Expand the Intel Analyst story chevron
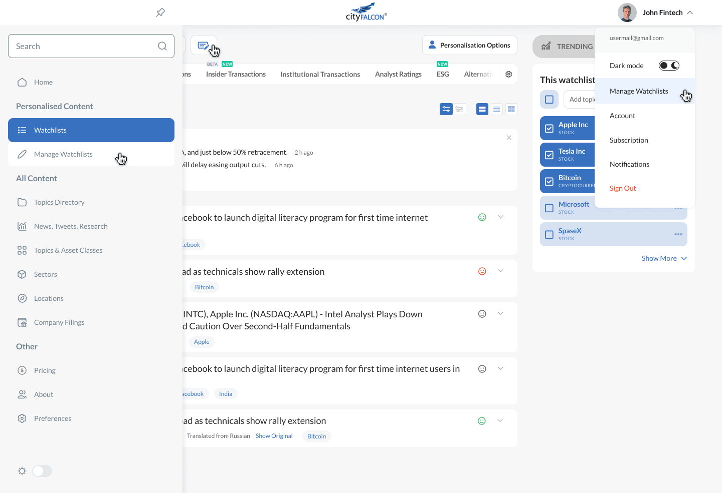Image resolution: width=722 pixels, height=493 pixels. [500, 313]
